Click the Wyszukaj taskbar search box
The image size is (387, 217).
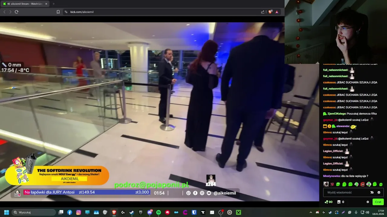tap(34, 212)
